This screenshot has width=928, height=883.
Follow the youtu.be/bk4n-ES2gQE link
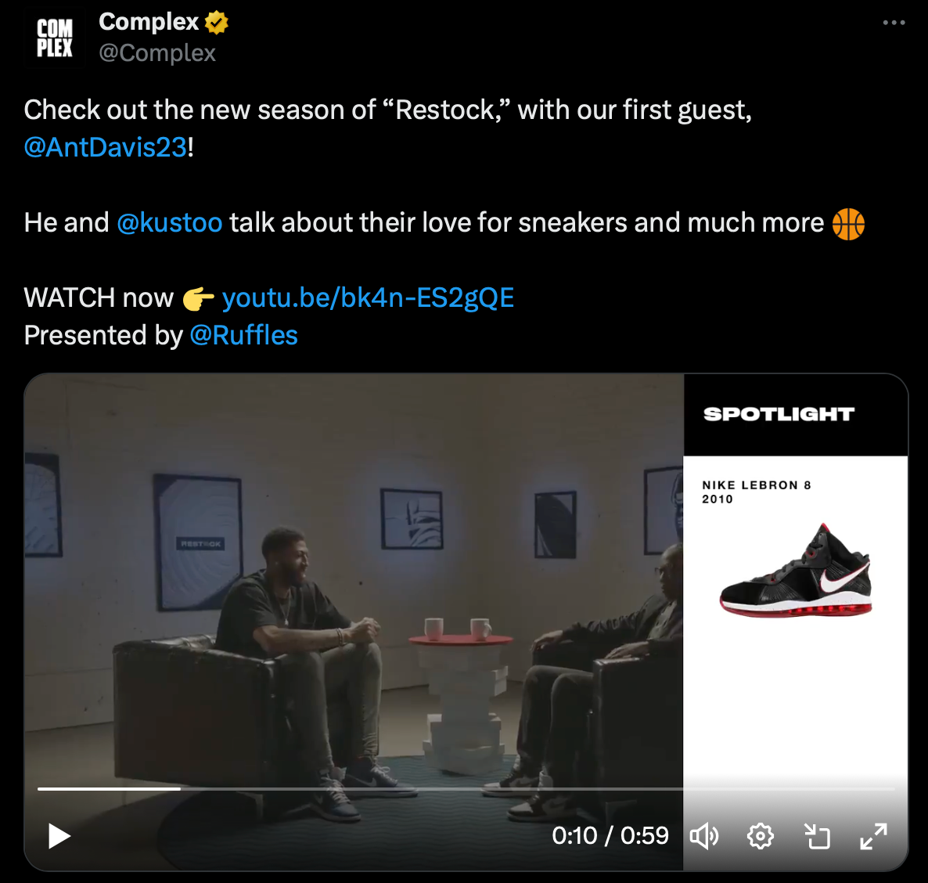point(368,297)
